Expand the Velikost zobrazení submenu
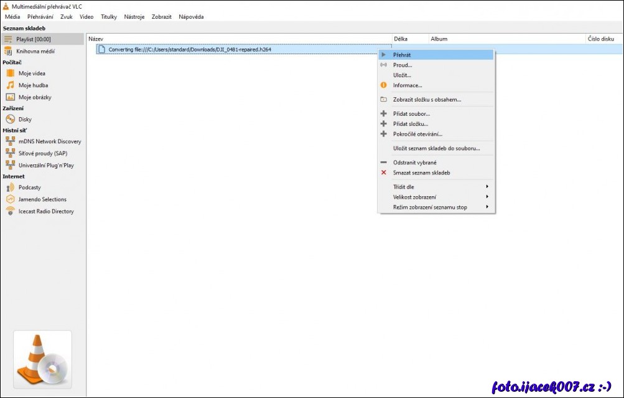624x398 pixels. point(436,197)
